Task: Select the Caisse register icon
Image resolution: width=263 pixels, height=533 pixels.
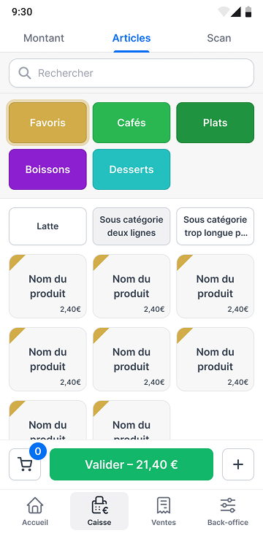Action: [x=99, y=505]
